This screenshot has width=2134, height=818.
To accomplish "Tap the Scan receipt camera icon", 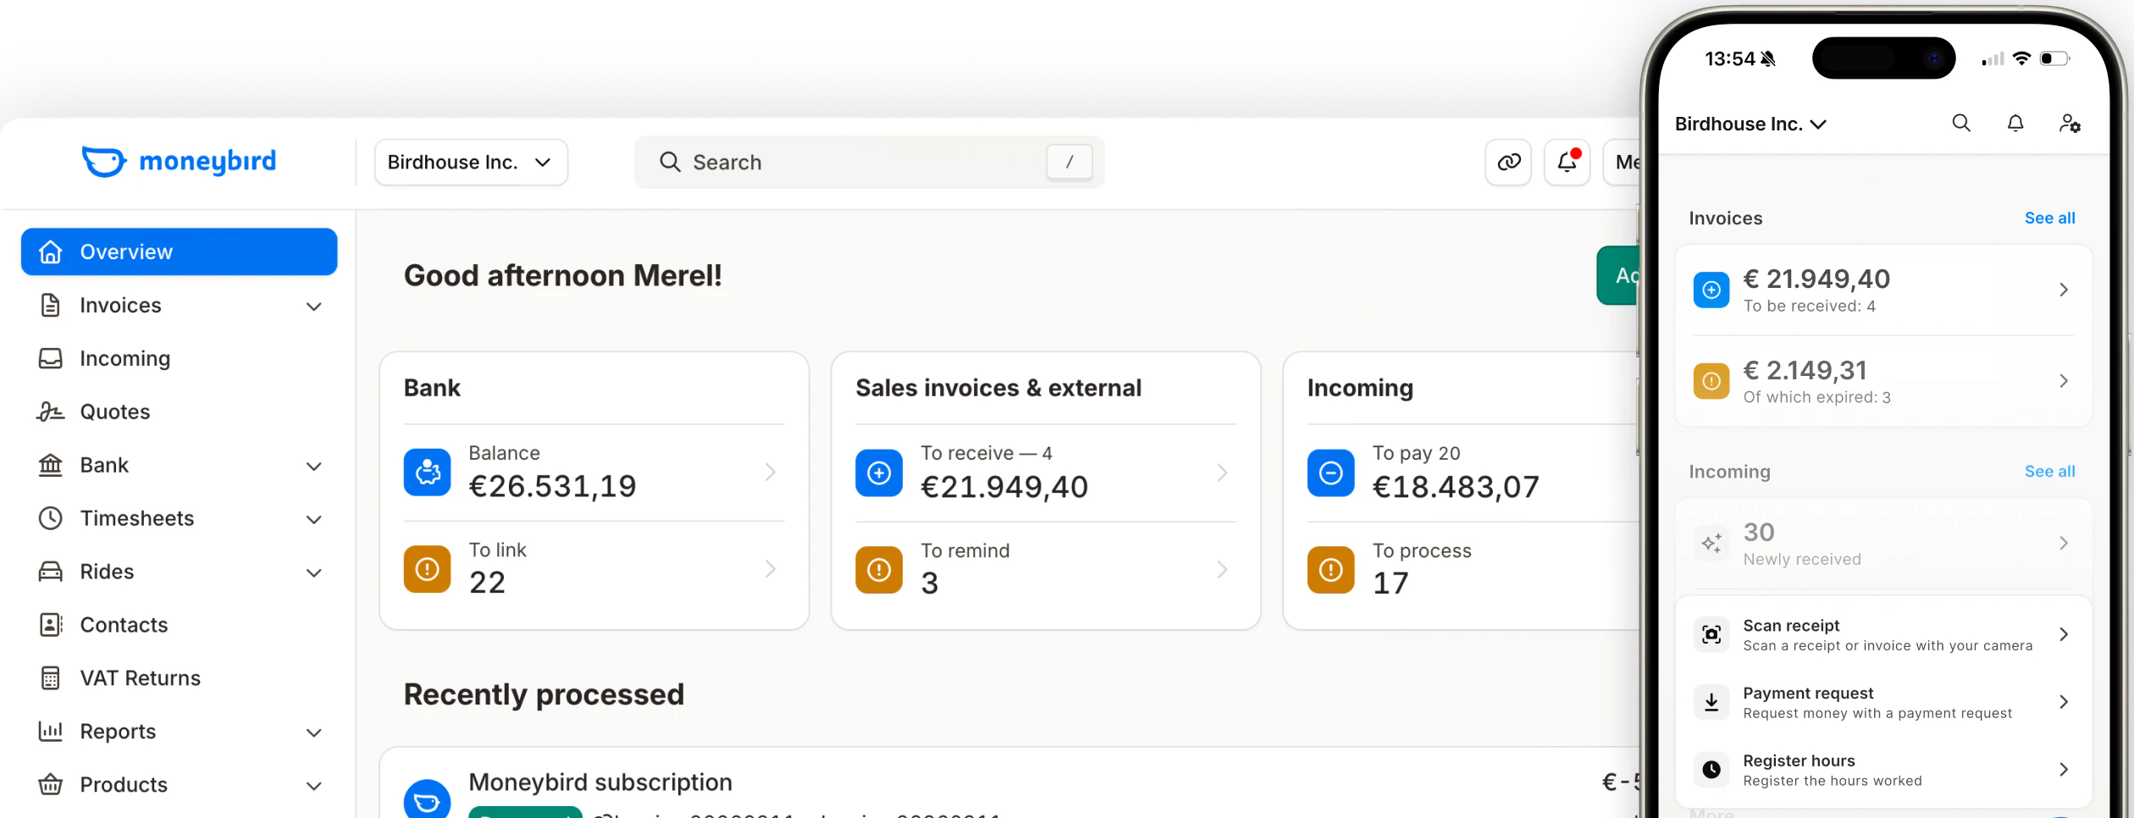I will coord(1711,634).
